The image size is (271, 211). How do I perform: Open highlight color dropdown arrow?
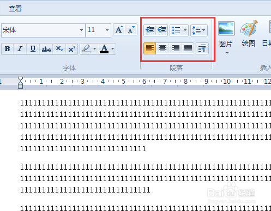pyautogui.click(x=94, y=48)
